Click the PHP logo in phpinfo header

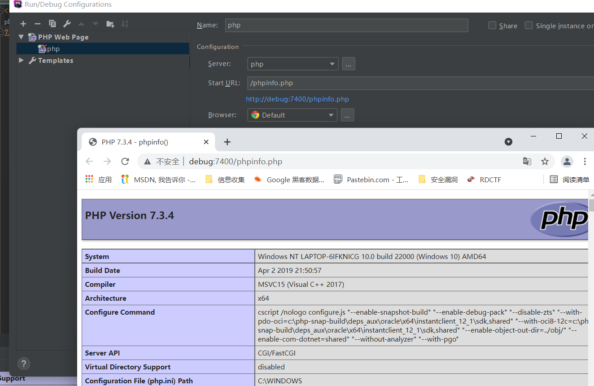coord(559,219)
